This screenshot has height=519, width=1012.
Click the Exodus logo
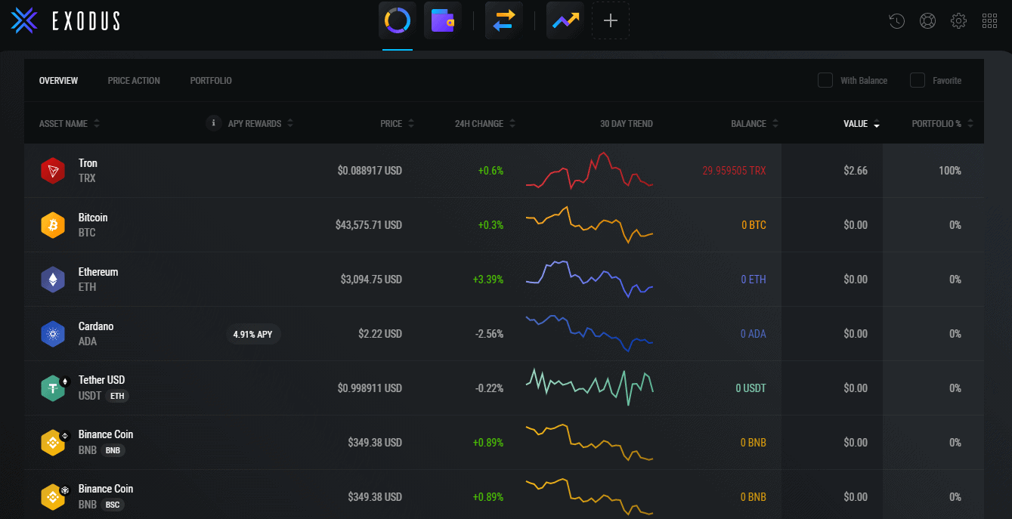(x=66, y=21)
